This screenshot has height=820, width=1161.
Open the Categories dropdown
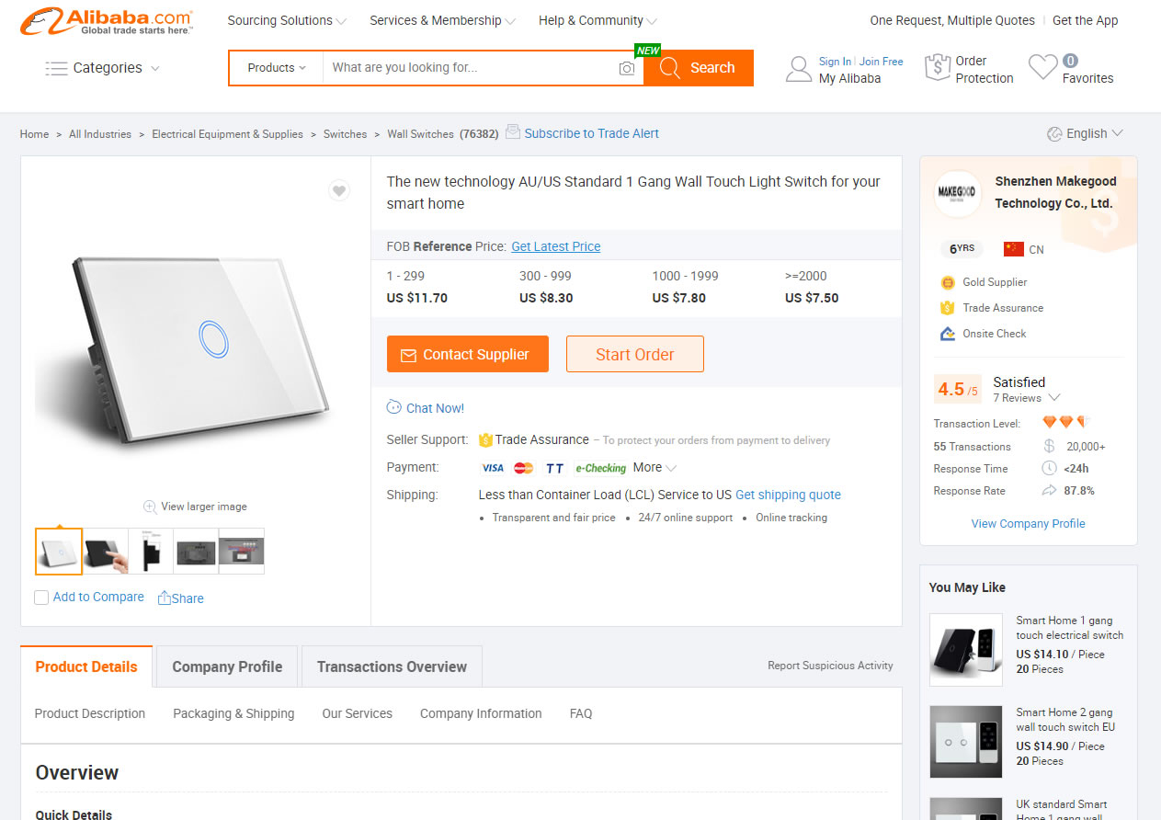102,68
